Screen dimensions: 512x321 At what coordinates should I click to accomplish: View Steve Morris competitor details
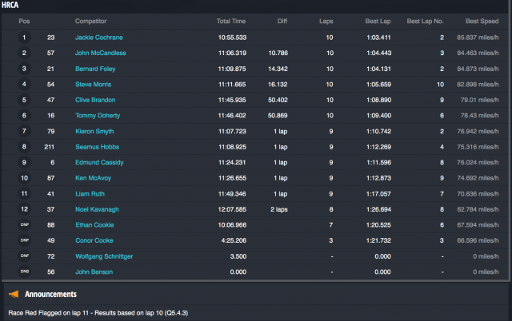click(x=93, y=84)
